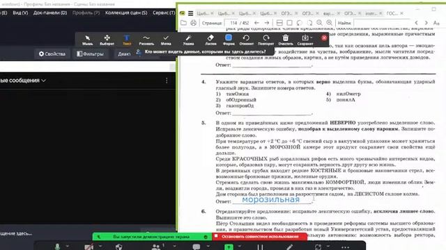Expand the microphone options arrow
This screenshot has height=250, width=446.
(68, 246)
